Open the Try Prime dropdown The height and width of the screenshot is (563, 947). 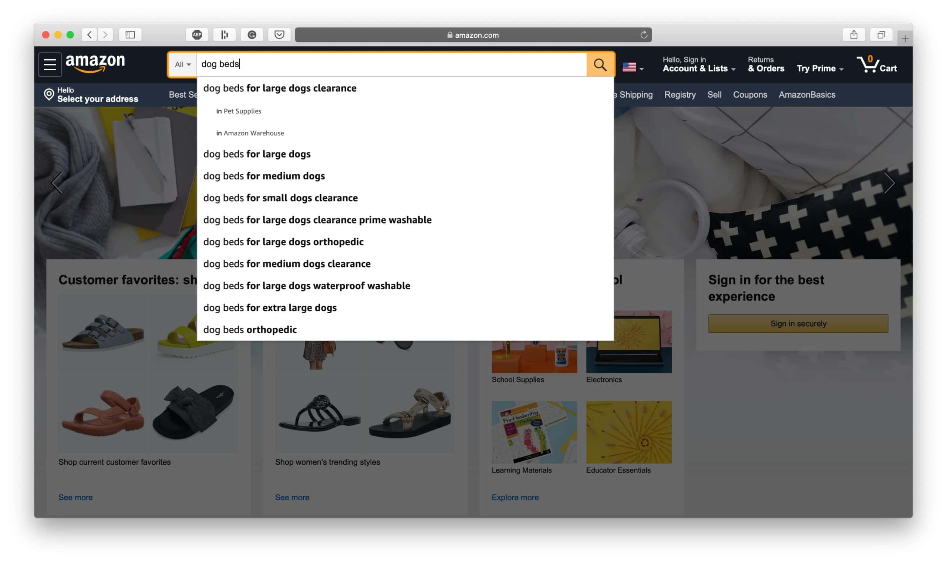pos(819,68)
